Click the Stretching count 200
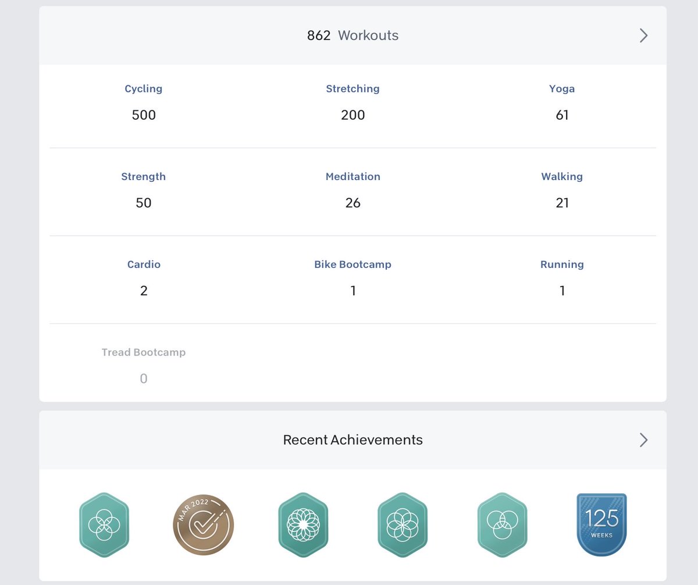The width and height of the screenshot is (698, 585). (352, 115)
